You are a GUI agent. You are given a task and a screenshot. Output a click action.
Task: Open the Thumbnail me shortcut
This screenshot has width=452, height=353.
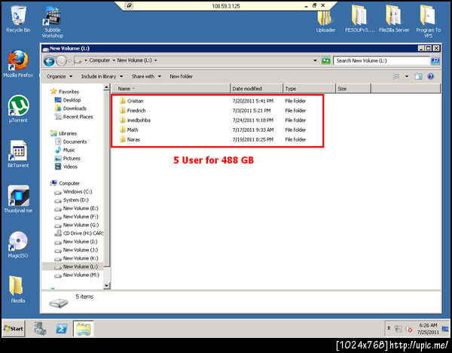(x=18, y=199)
